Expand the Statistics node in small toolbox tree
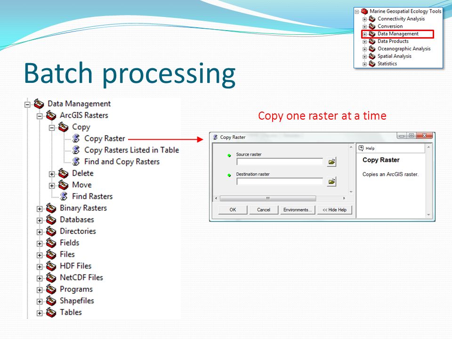Image resolution: width=452 pixels, height=339 pixels. (364, 64)
